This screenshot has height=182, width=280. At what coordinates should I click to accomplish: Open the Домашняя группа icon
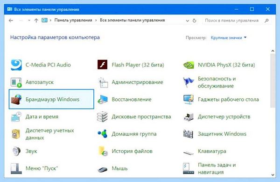pyautogui.click(x=103, y=134)
